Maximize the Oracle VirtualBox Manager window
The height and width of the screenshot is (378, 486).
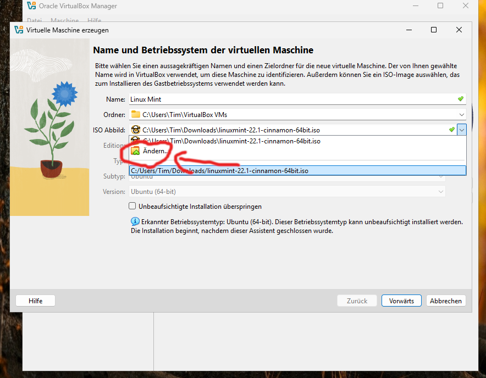(440, 5)
